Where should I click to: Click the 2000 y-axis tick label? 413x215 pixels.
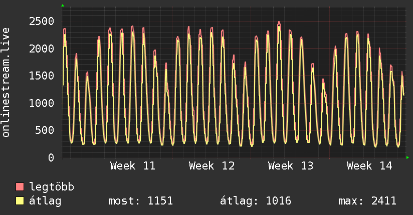tap(42, 48)
